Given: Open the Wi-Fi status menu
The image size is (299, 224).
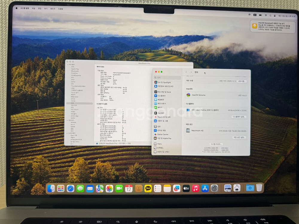Looking at the screenshot, I should (266, 15).
